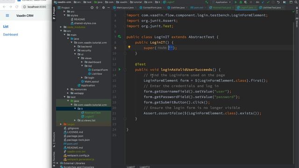The width and height of the screenshot is (299, 168).
Task: Select LoginIT in project tree
Action: [87, 116]
